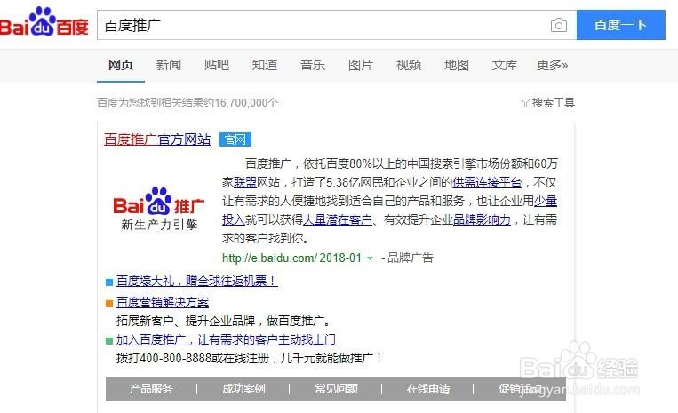Open the http://e.baidu.com/ URL link

tap(269, 258)
